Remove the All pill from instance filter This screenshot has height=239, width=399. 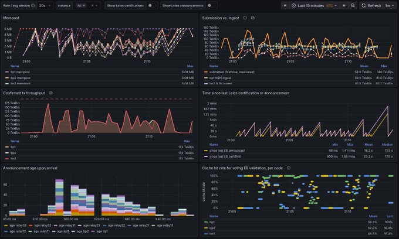pyautogui.click(x=84, y=5)
